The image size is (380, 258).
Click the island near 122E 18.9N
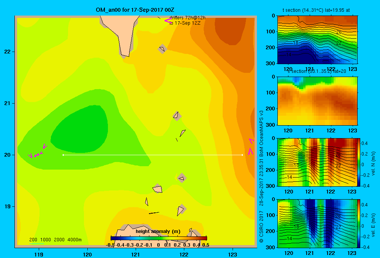181,209
